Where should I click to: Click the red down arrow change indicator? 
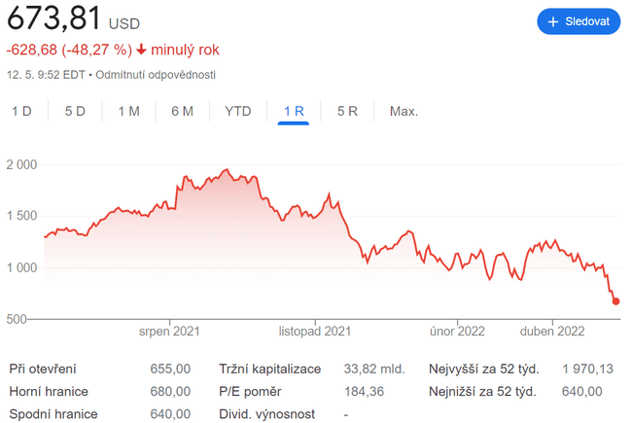point(142,50)
